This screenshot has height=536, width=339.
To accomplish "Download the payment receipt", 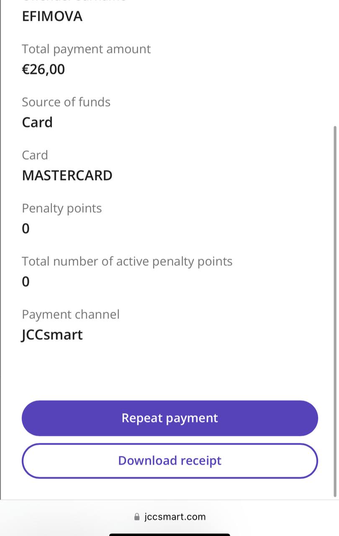I will (169, 461).
